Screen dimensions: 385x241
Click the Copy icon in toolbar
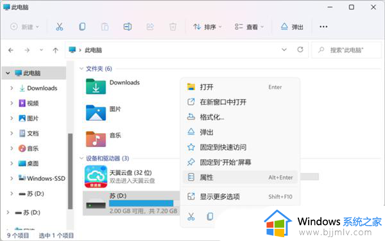(82, 27)
